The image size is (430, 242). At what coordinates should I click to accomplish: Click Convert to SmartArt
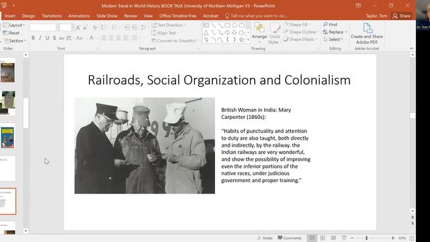click(x=175, y=40)
